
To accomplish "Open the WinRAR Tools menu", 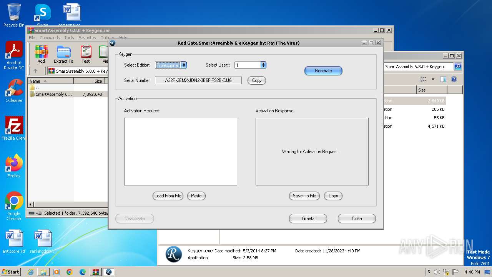I will pos(69,38).
